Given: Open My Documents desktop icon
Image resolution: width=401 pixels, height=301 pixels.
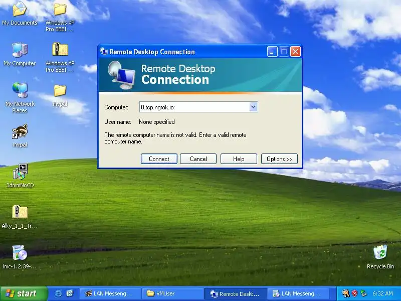Looking at the screenshot, I should point(20,14).
